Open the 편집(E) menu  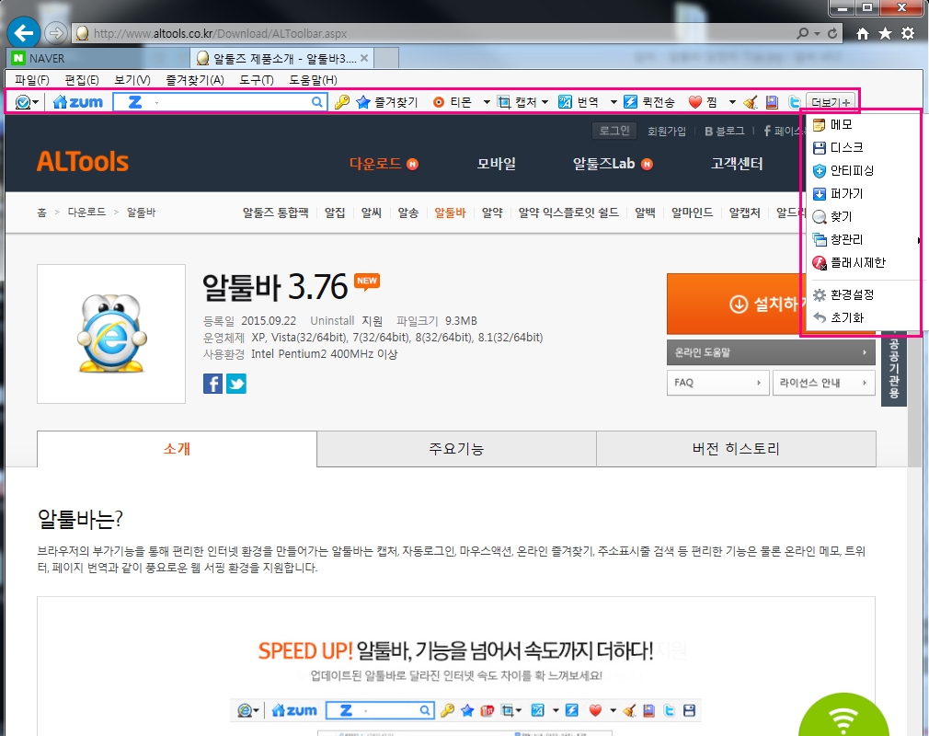[82, 79]
